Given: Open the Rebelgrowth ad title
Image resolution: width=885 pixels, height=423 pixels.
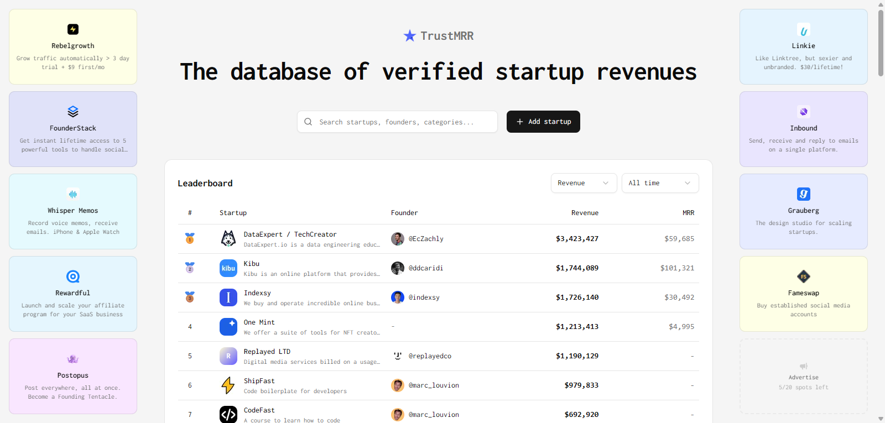Looking at the screenshot, I should point(73,46).
